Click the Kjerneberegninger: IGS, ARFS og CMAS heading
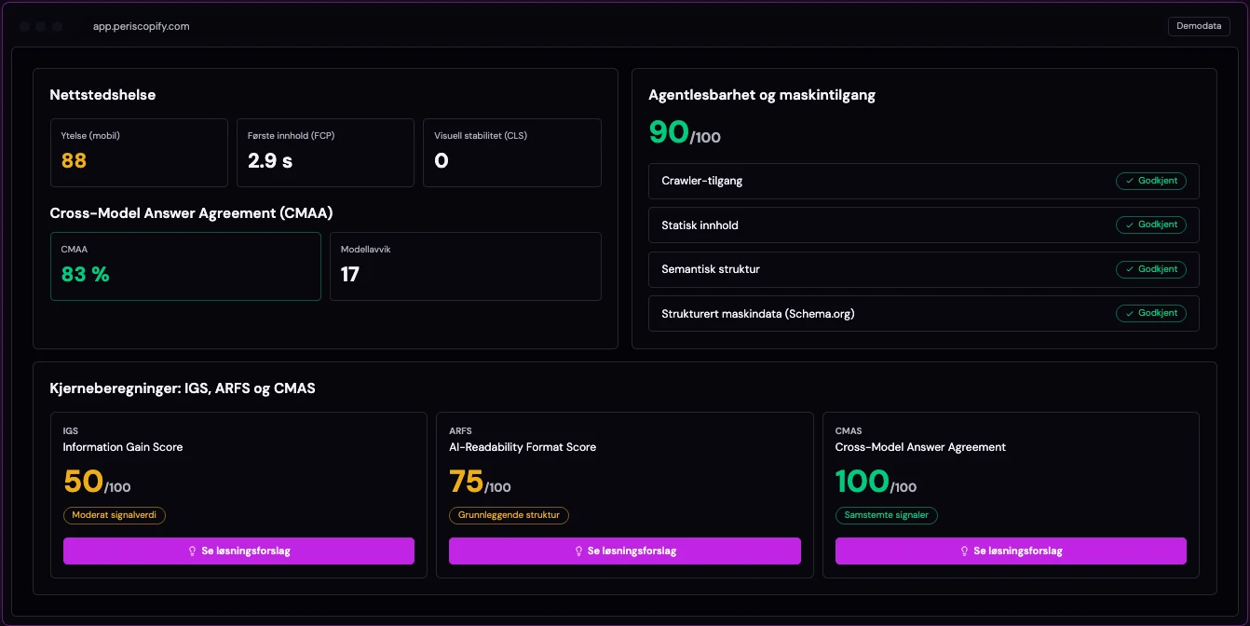Image resolution: width=1250 pixels, height=626 pixels. [183, 388]
